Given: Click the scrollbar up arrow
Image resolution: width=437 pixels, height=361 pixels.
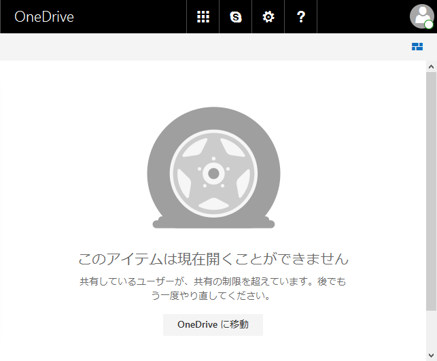Looking at the screenshot, I should (431, 67).
